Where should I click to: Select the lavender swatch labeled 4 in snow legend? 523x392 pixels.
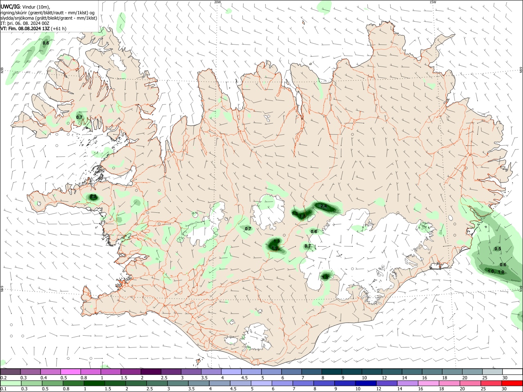coord(231,372)
